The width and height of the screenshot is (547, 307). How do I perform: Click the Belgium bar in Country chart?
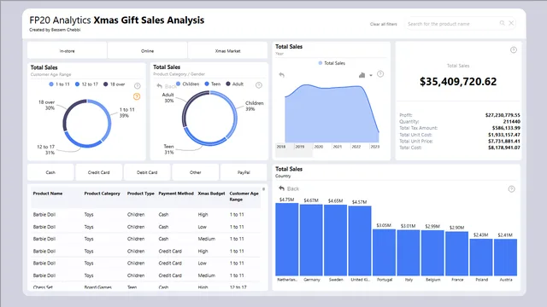click(432, 253)
